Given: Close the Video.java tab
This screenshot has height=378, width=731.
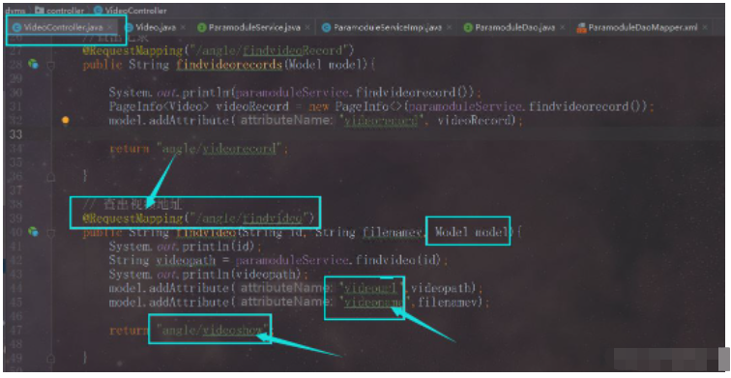Looking at the screenshot, I should [183, 27].
